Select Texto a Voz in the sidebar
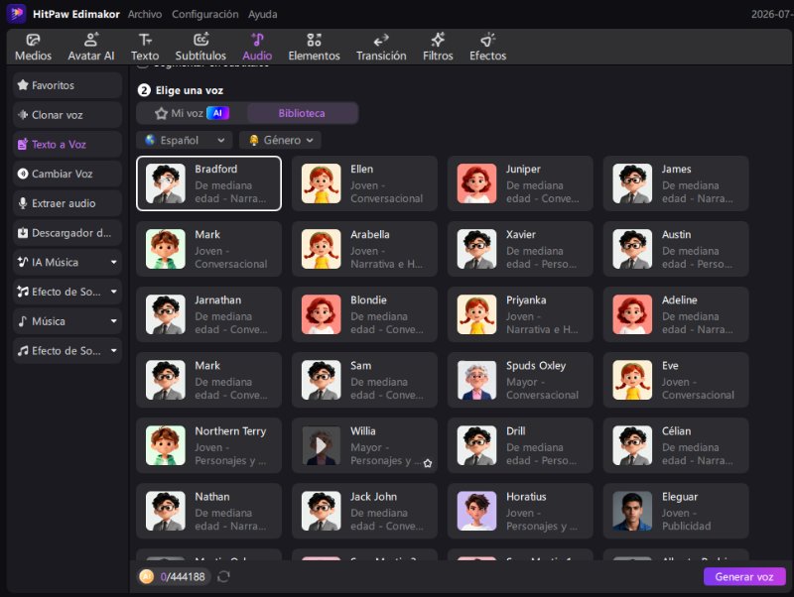The width and height of the screenshot is (794, 597). tap(67, 144)
